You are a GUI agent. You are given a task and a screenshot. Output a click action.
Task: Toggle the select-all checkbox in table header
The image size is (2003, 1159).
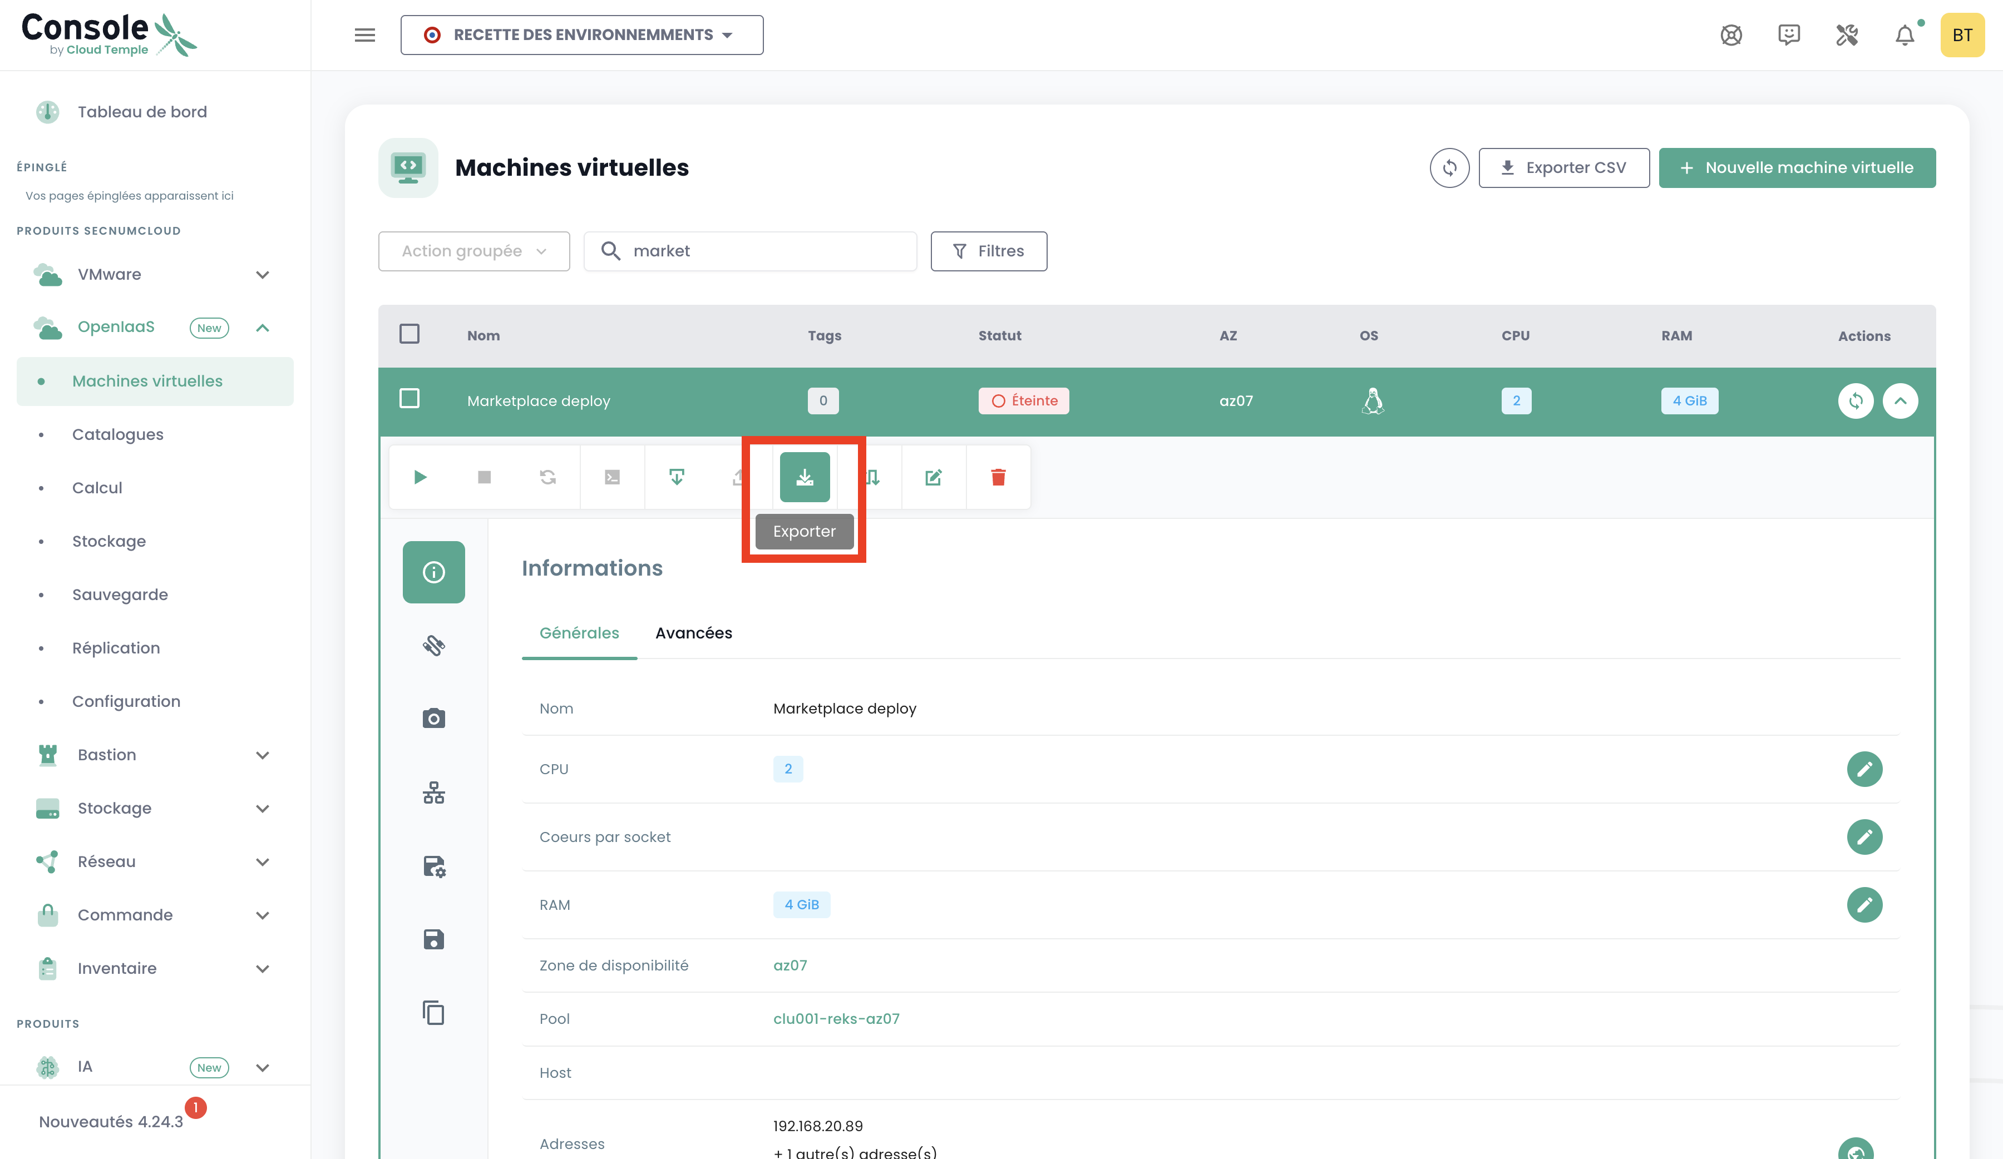click(410, 334)
